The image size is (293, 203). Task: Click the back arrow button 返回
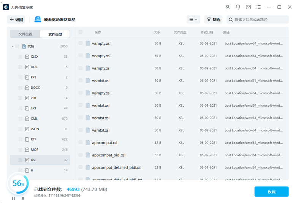tap(16, 20)
